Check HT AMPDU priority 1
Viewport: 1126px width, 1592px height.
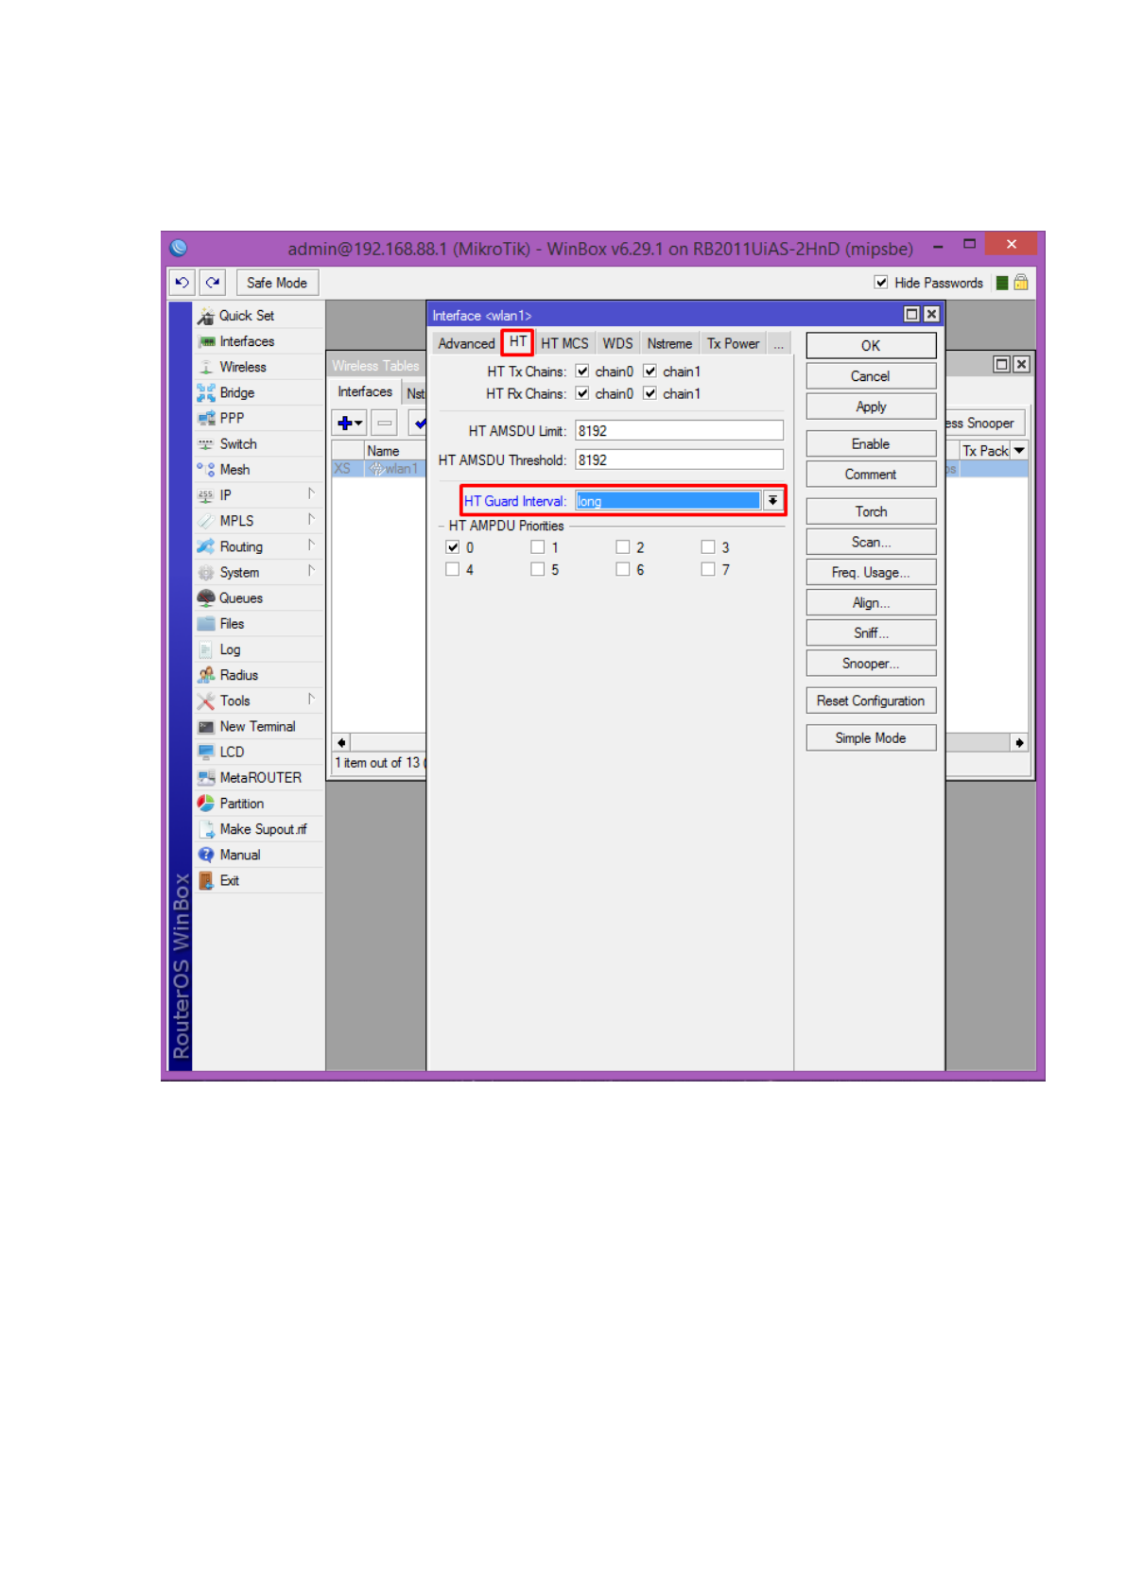[538, 546]
